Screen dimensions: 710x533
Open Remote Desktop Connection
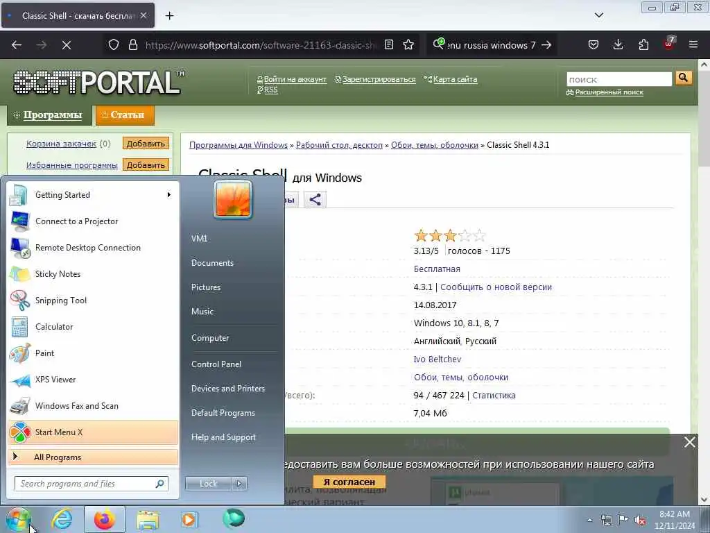pyautogui.click(x=93, y=248)
